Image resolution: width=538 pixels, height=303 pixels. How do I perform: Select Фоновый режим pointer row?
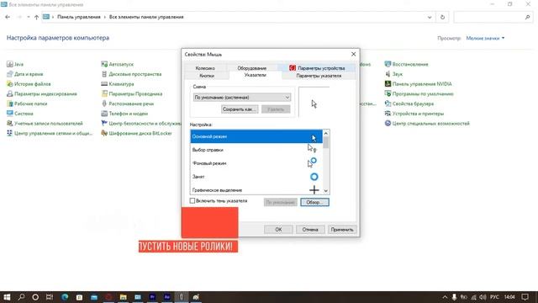256,163
